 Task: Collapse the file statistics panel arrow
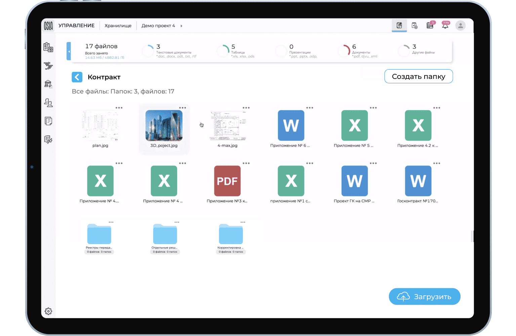[x=69, y=51]
